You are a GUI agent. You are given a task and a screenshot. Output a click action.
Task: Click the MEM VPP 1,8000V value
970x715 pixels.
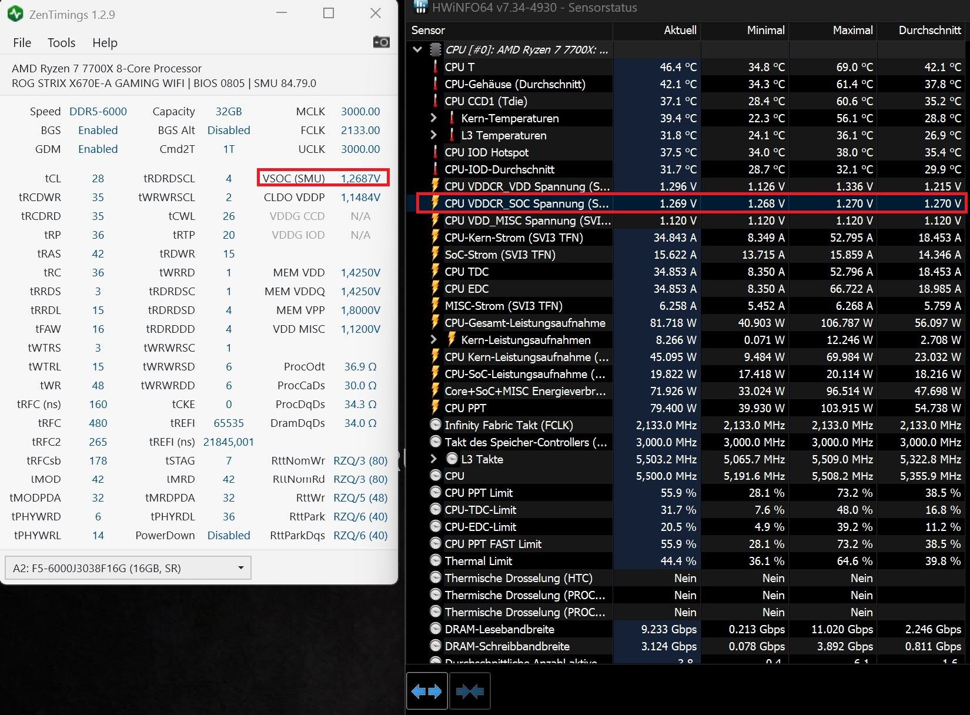click(360, 310)
